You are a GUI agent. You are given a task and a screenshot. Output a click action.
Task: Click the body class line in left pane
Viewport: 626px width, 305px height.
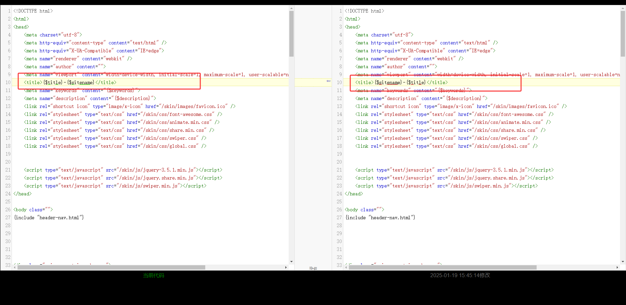[33, 210]
